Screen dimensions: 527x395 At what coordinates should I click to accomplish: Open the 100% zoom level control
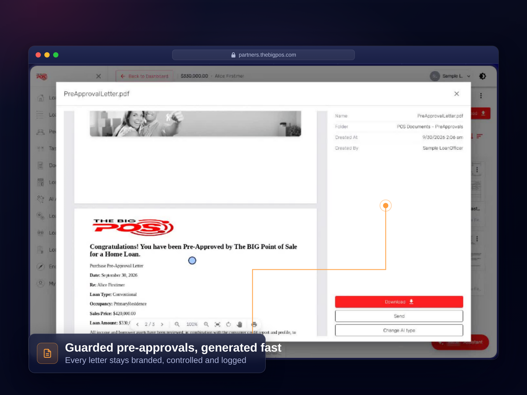pos(192,324)
